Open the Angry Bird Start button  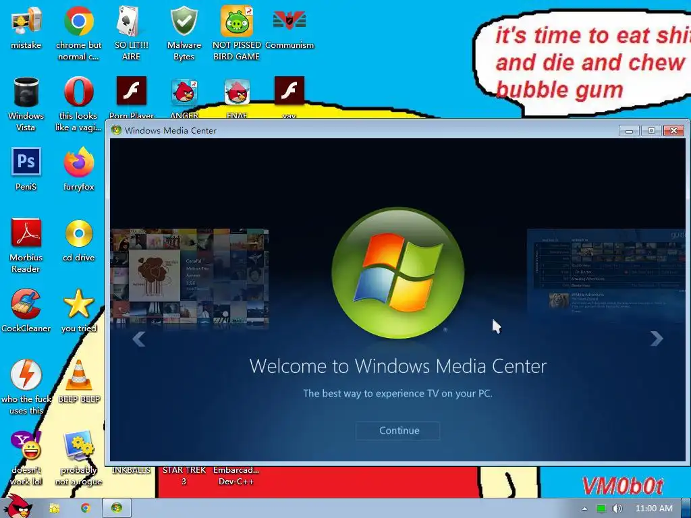[x=18, y=507]
